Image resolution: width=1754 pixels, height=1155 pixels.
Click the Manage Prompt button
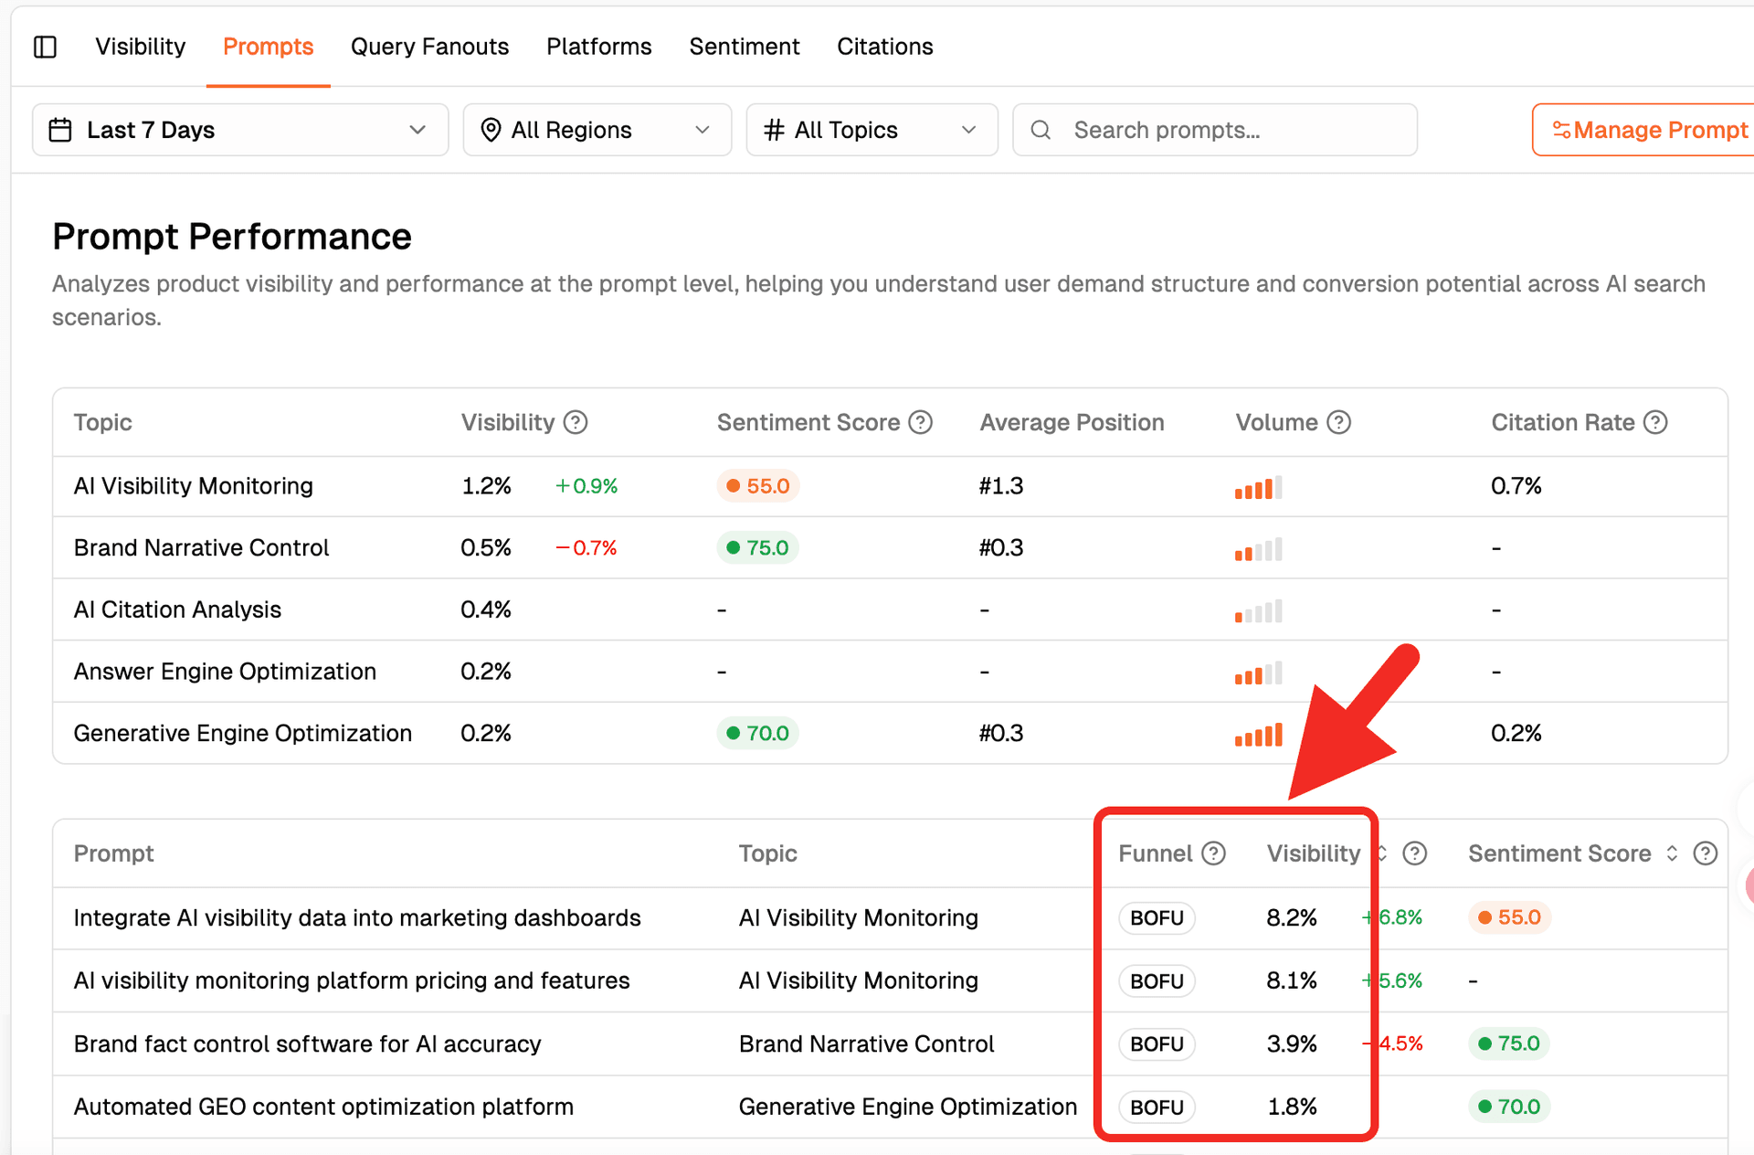point(1643,130)
